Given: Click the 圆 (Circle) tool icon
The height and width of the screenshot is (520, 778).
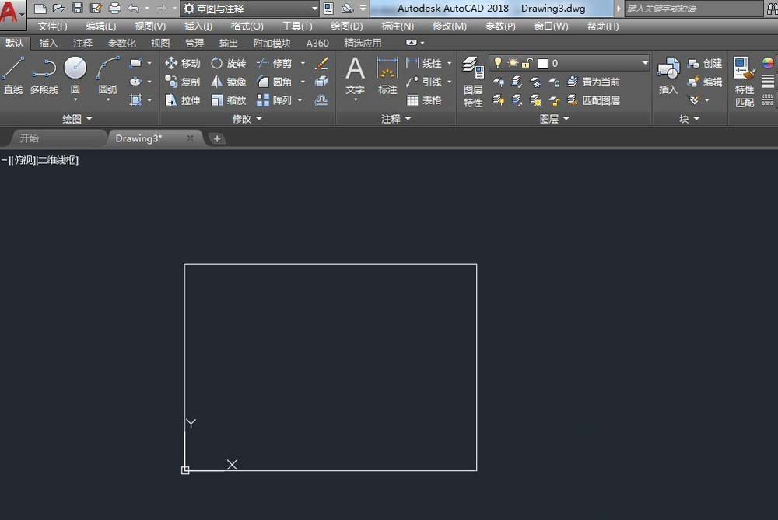Looking at the screenshot, I should pos(75,70).
